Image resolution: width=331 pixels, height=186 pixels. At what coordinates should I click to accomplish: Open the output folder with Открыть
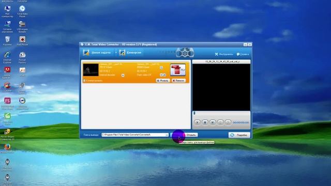click(191, 135)
